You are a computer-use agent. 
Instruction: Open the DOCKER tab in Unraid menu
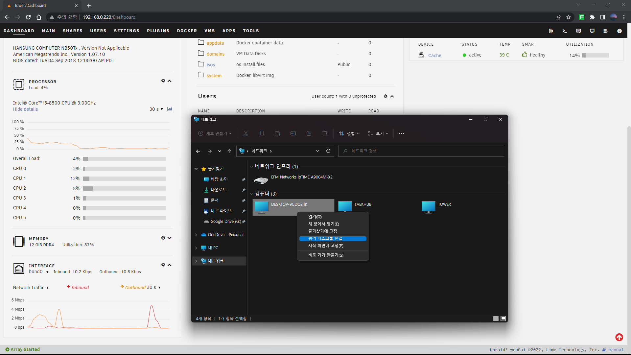[x=187, y=31]
